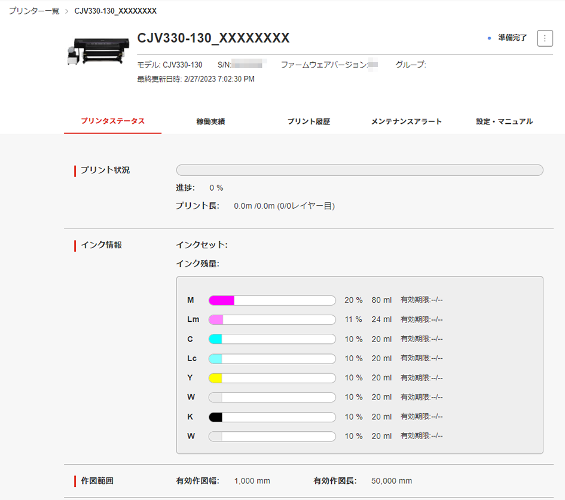This screenshot has height=500, width=565.
Task: Click the Yellow (Y) ink level bar
Action: [272, 378]
